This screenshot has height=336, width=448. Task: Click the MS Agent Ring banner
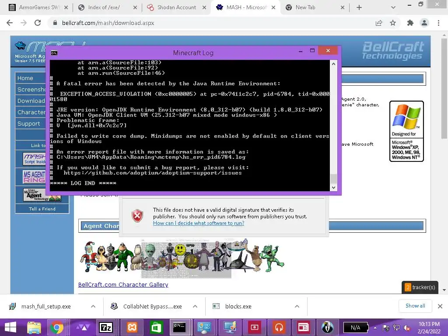coord(34,176)
